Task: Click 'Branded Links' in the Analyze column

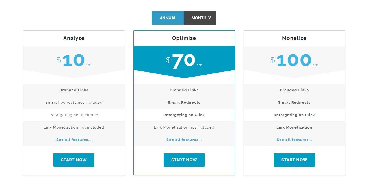Action: (x=74, y=90)
